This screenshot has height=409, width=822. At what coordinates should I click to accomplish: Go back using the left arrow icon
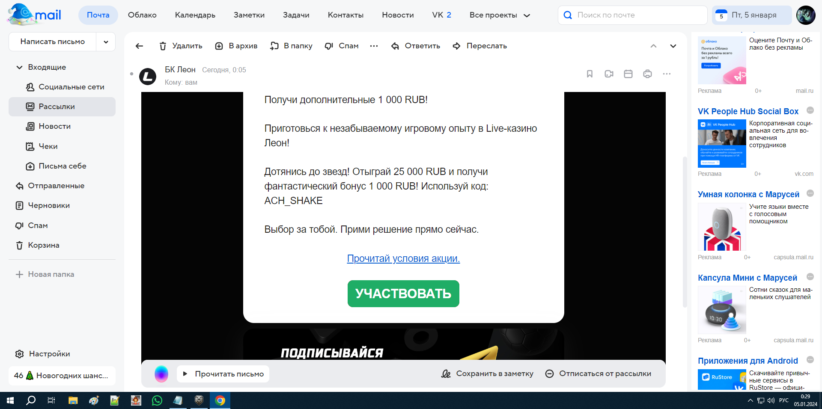pos(139,46)
